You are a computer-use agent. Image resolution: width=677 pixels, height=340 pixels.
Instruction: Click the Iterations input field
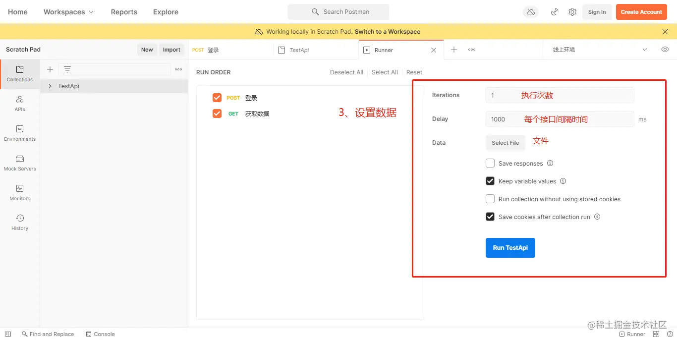tap(560, 95)
